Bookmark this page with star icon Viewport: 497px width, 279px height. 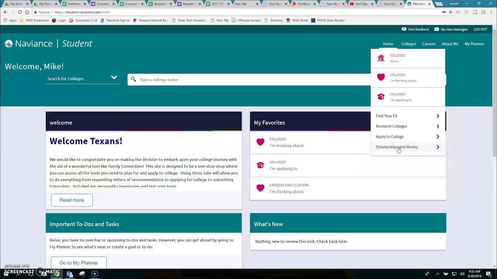point(450,12)
